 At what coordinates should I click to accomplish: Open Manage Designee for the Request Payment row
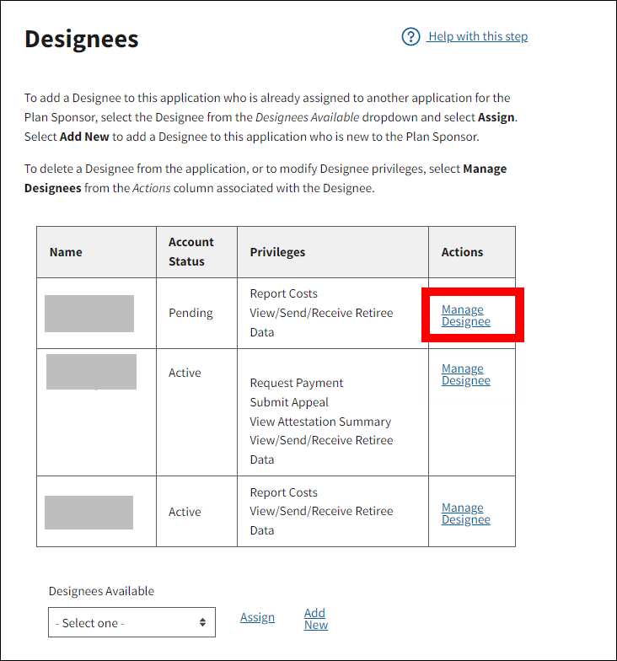click(x=465, y=374)
